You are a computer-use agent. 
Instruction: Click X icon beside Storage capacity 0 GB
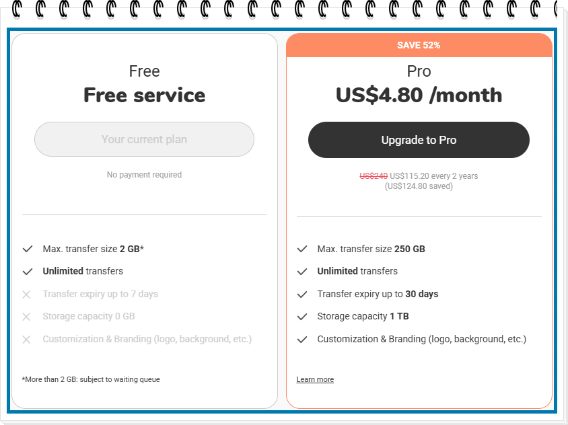[x=26, y=317]
